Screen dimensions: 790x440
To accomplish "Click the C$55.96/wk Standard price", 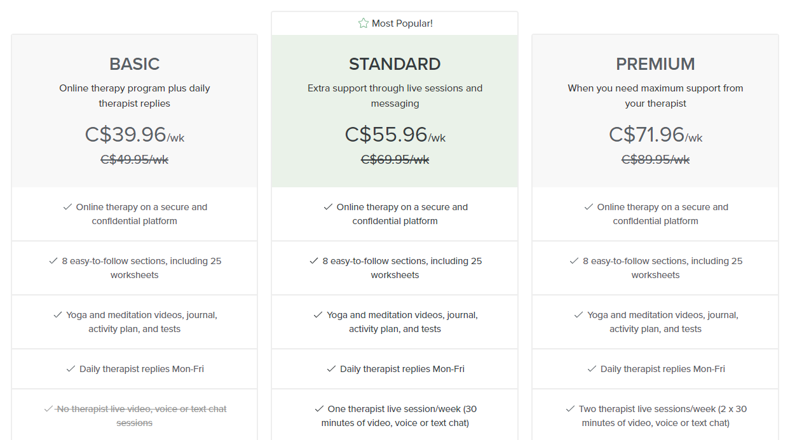I will click(x=395, y=135).
